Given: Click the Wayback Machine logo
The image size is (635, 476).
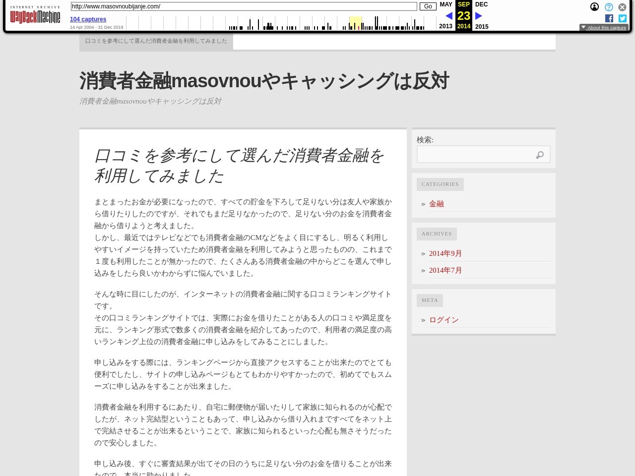Looking at the screenshot, I should coord(35,15).
